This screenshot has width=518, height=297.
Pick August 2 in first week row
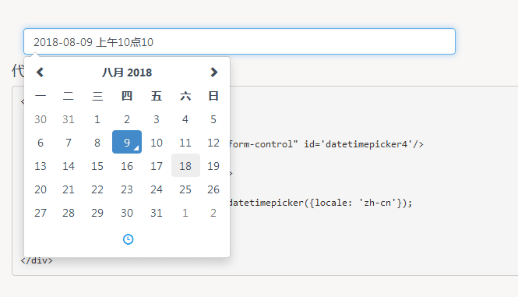127,119
